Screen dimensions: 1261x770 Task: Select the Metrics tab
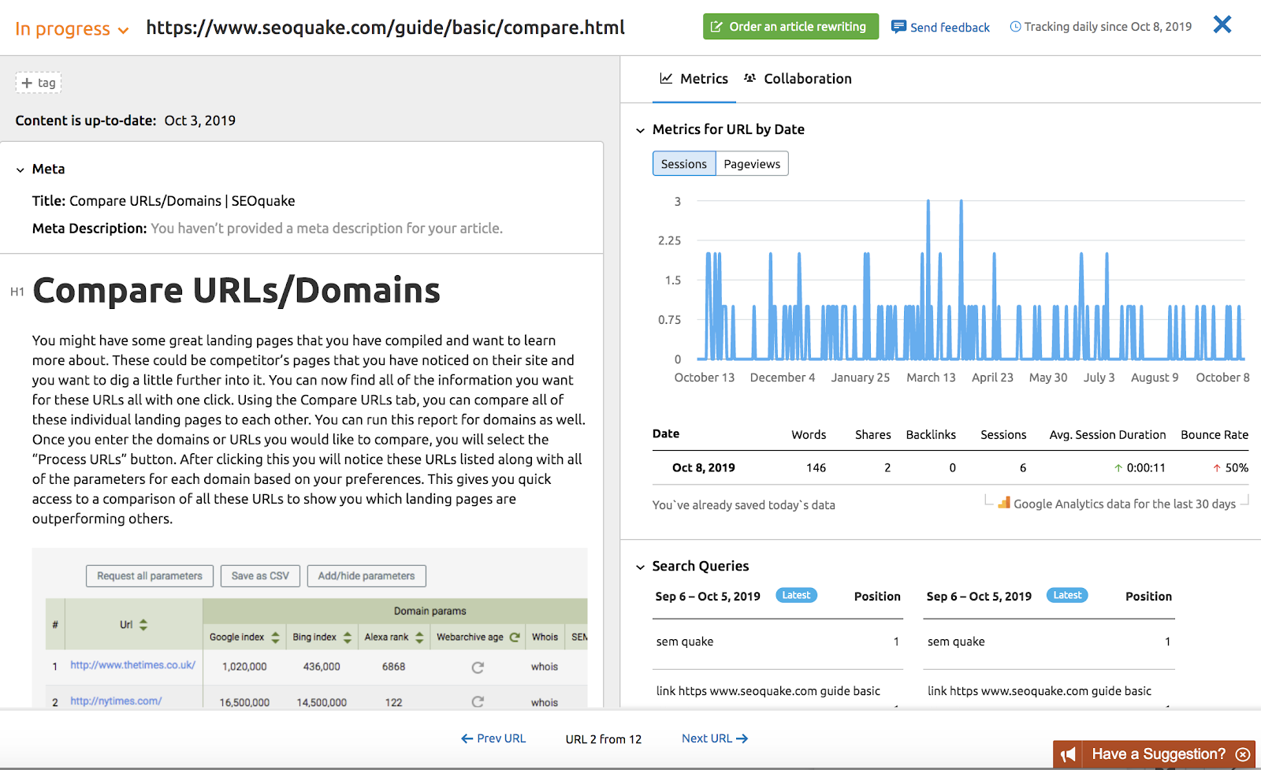point(694,79)
